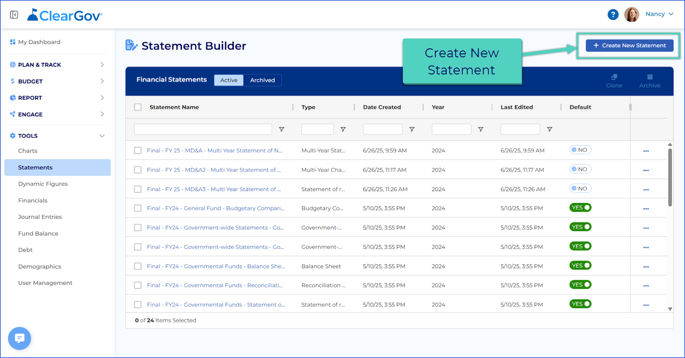
Task: Open more options for MD&A3 row
Action: coord(646,189)
